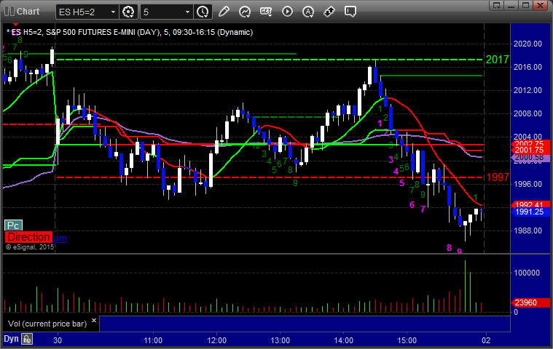Image resolution: width=553 pixels, height=349 pixels.
Task: Open the GET indicators menu
Action: 266,12
